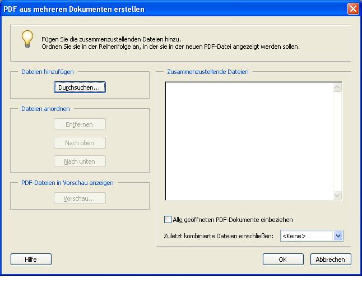362x287 pixels.
Task: Click the file list scroll-up arrow
Action: 337,87
